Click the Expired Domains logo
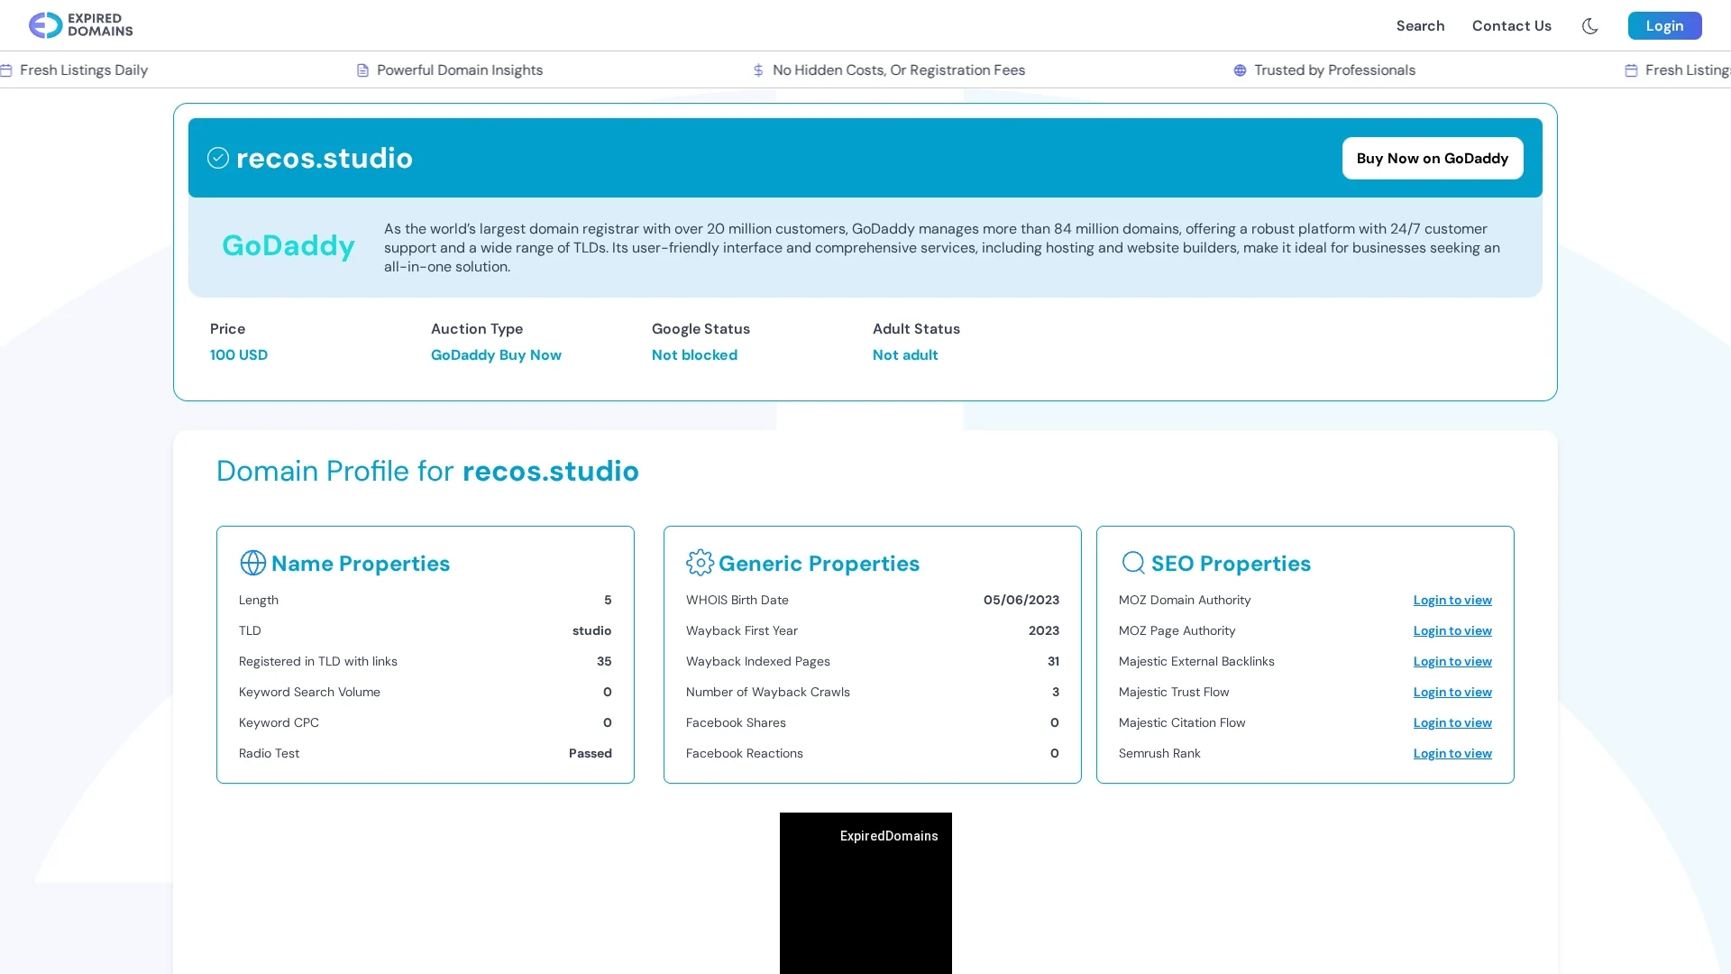 tap(80, 25)
